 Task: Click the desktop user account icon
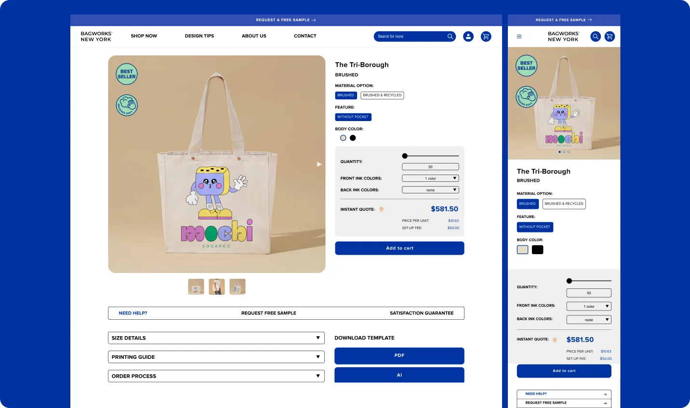point(468,36)
